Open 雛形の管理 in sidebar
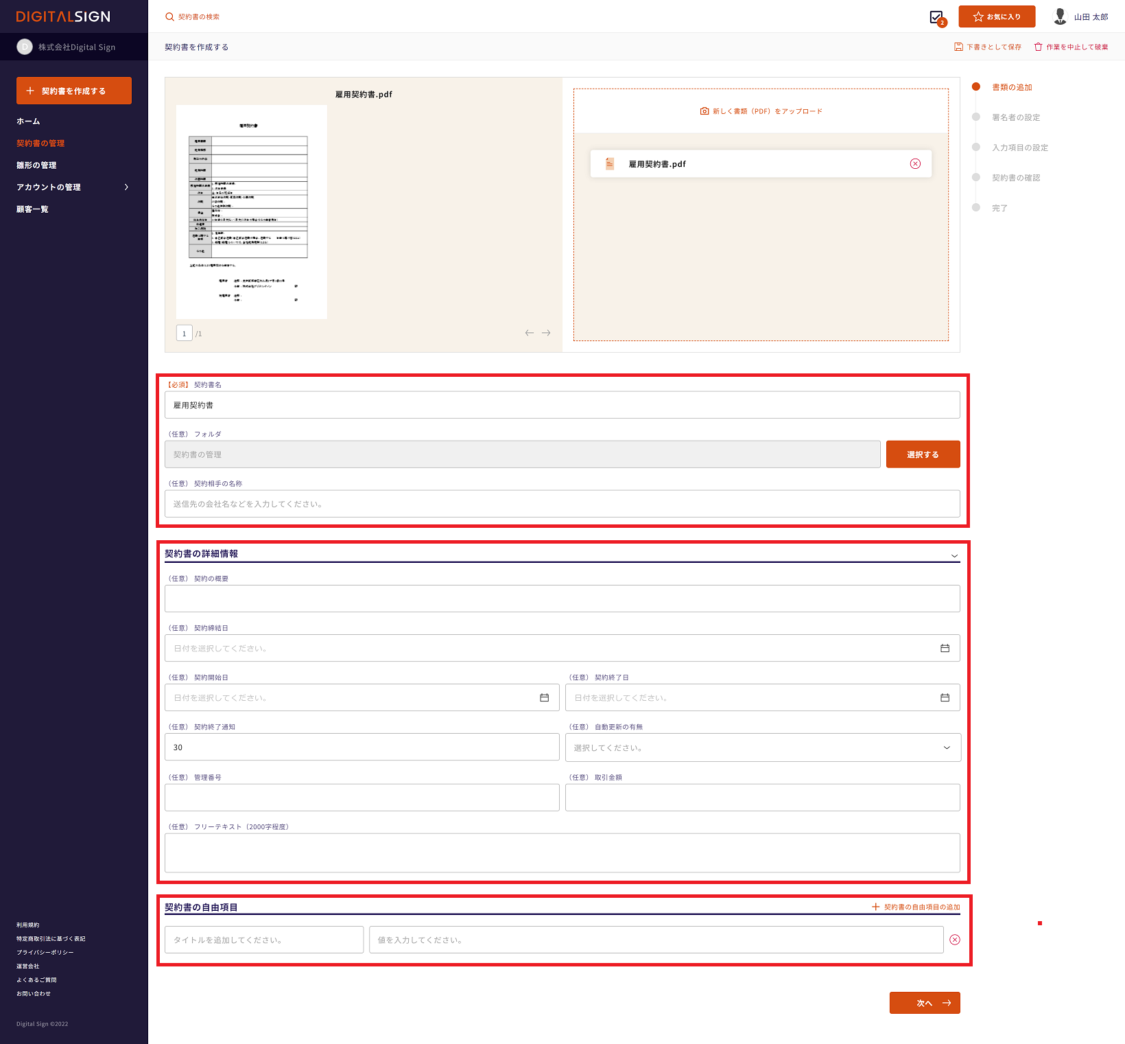The height and width of the screenshot is (1044, 1125). pyautogui.click(x=36, y=165)
